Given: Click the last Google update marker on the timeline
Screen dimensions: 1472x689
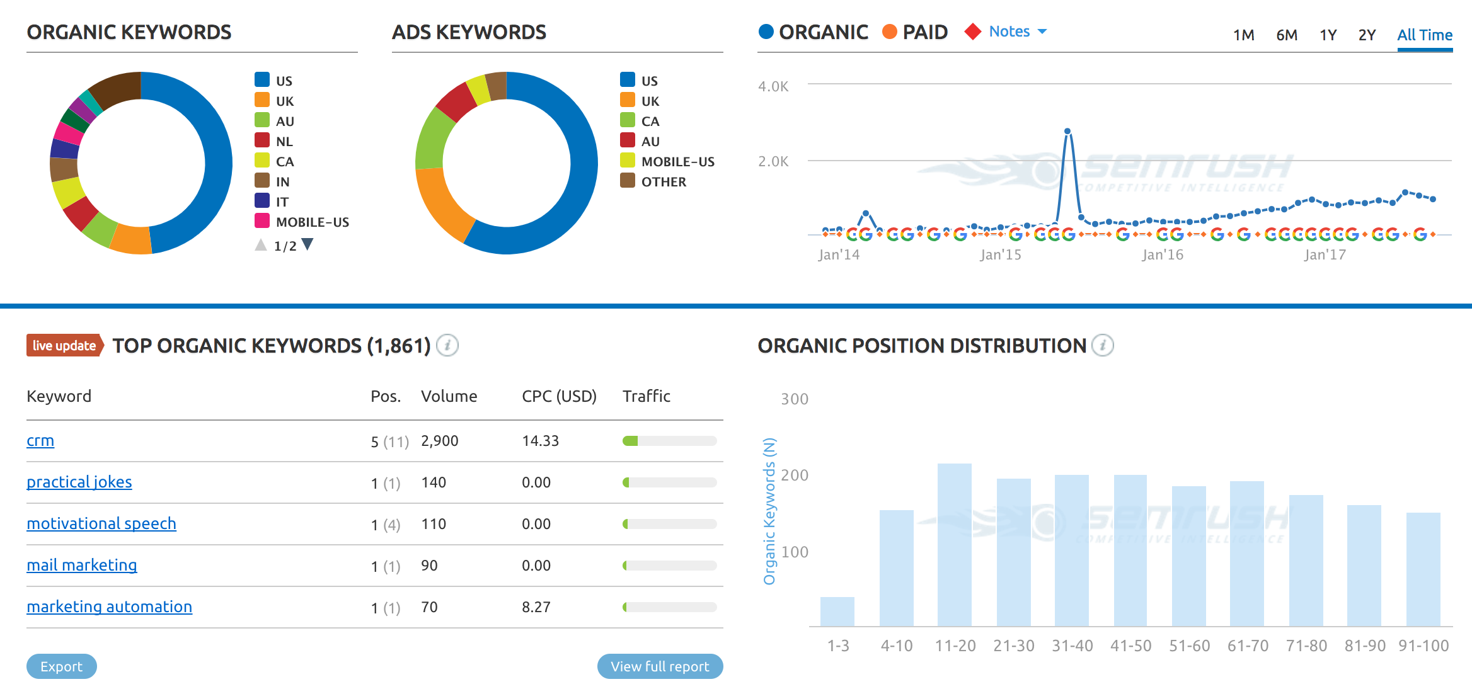Looking at the screenshot, I should (x=1420, y=234).
